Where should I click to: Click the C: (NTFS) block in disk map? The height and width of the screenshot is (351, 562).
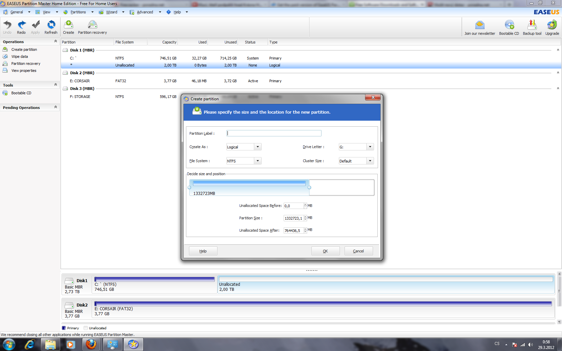point(155,284)
